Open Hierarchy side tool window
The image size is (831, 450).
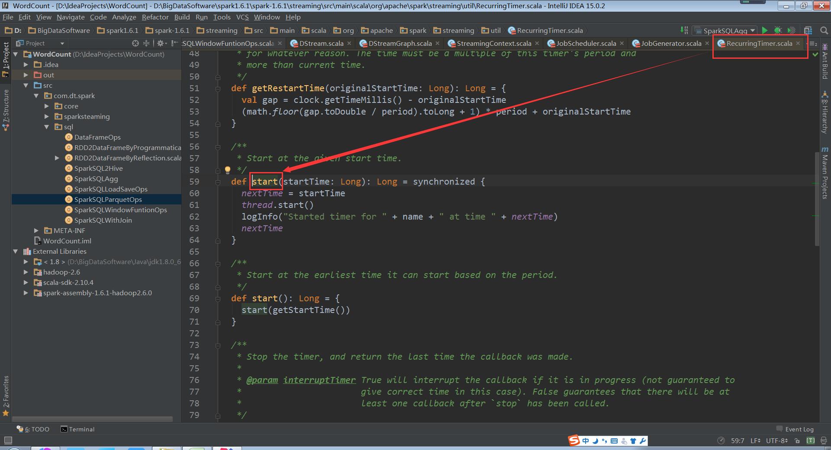click(x=825, y=112)
